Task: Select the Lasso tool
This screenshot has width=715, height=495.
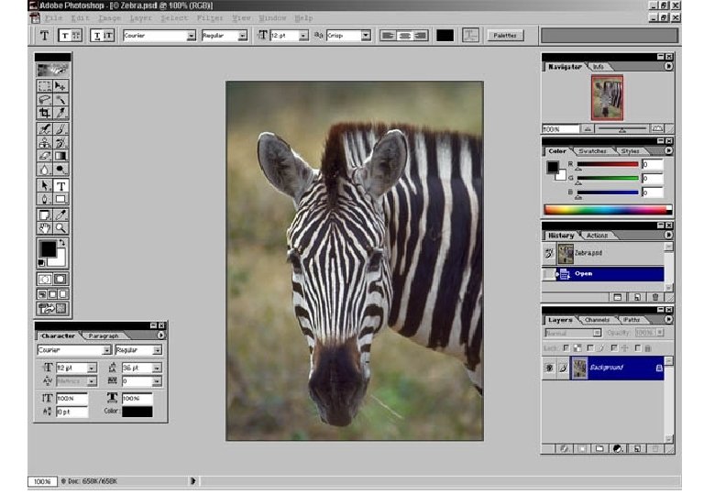Action: tap(44, 99)
